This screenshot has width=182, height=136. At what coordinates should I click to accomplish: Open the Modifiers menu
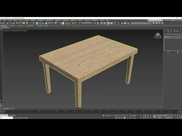pos(33,20)
